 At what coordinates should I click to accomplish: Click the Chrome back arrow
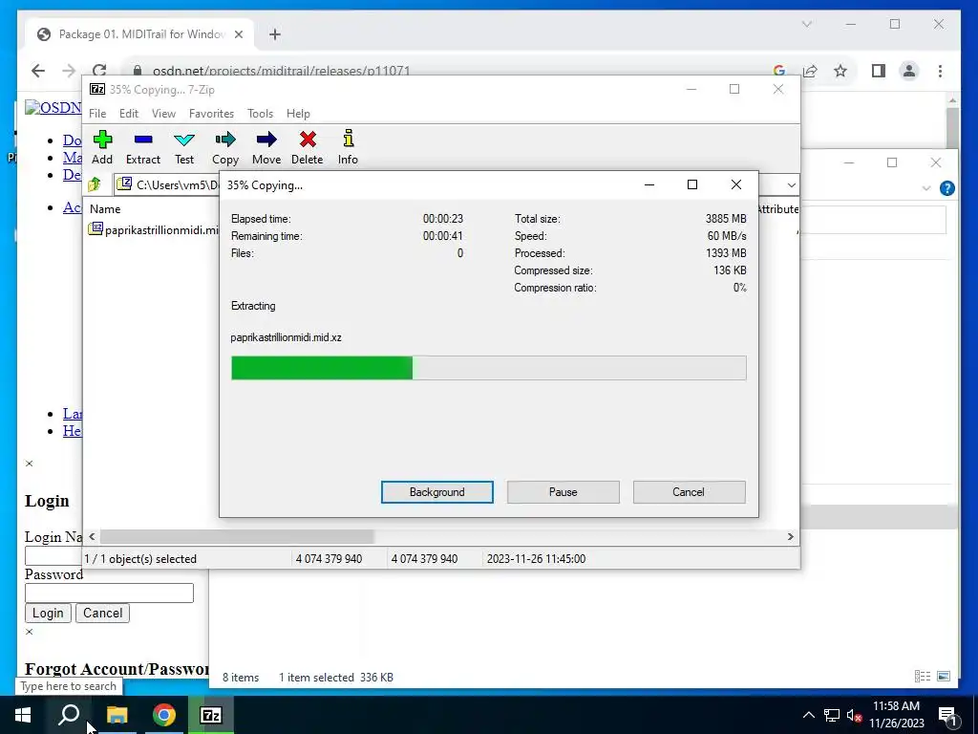coord(38,71)
